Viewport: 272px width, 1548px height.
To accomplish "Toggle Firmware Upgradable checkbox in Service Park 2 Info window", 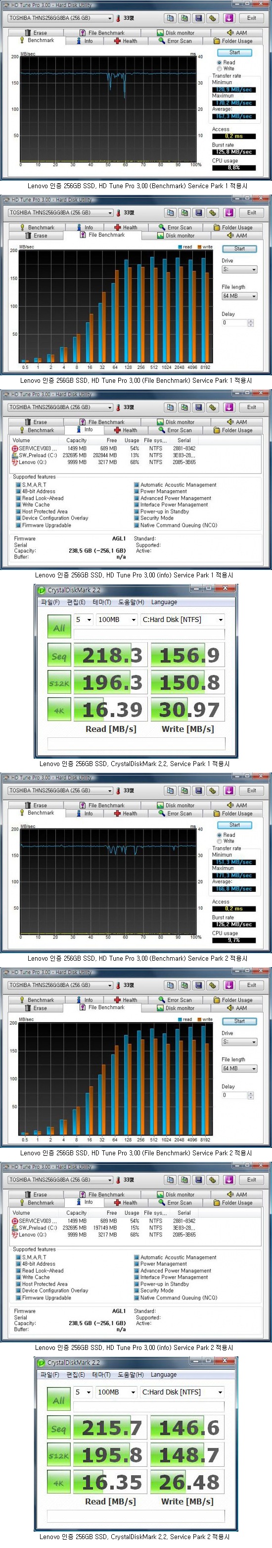I will (18, 1298).
